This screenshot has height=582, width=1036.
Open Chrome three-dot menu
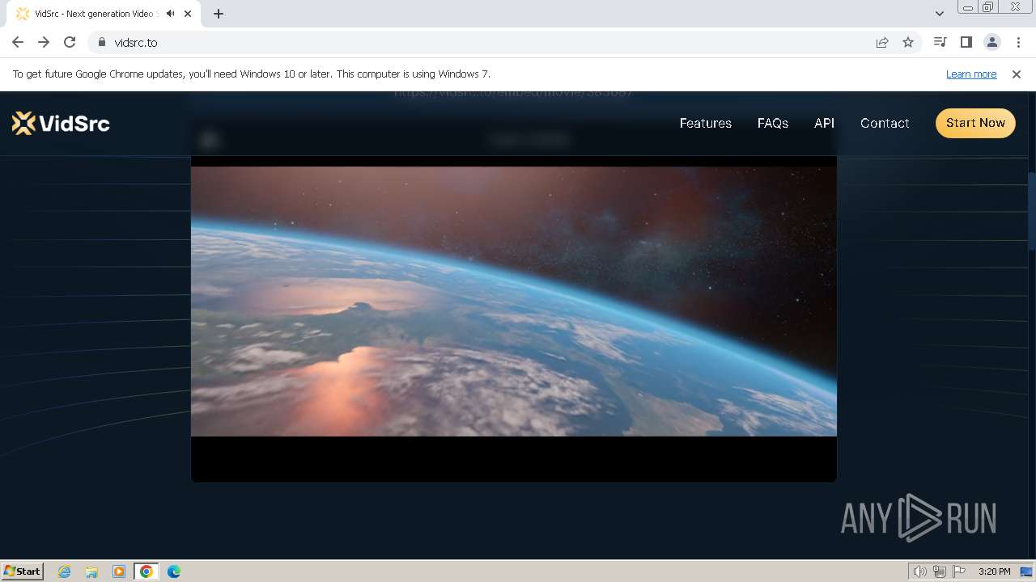1018,42
